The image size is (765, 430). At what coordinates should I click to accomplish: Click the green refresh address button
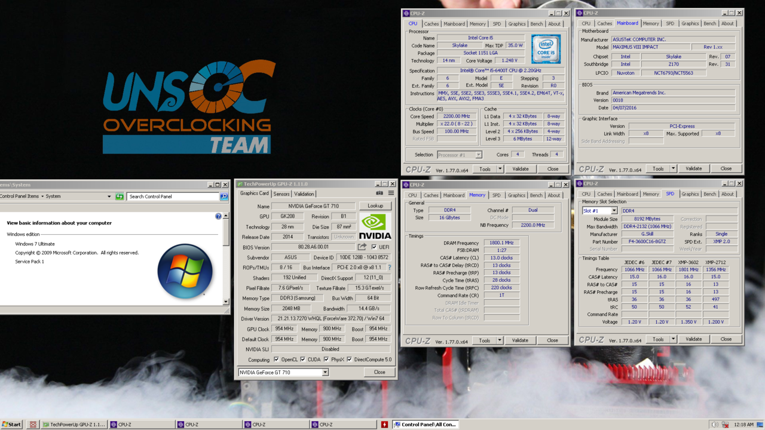pyautogui.click(x=120, y=196)
